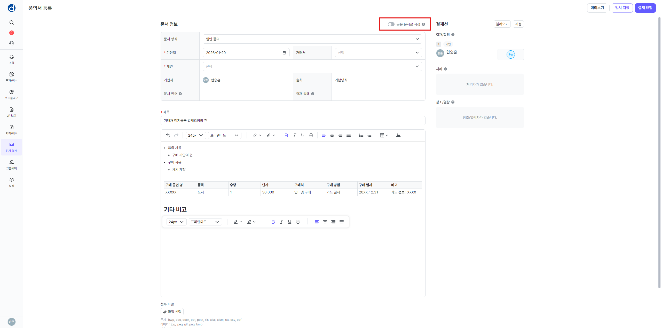This screenshot has height=328, width=661.
Task: Open 프리텐다드 dropdown in floating toolbar
Action: [205, 222]
